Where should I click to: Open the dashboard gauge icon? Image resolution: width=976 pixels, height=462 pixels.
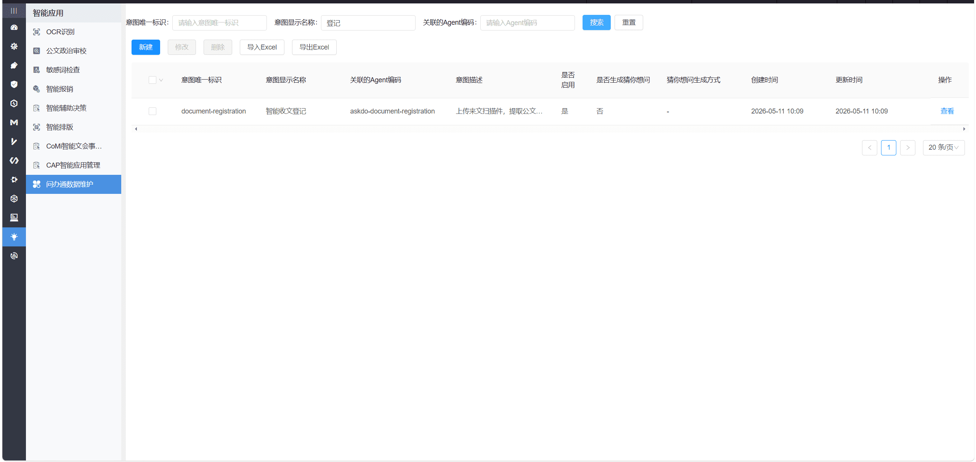tap(14, 27)
